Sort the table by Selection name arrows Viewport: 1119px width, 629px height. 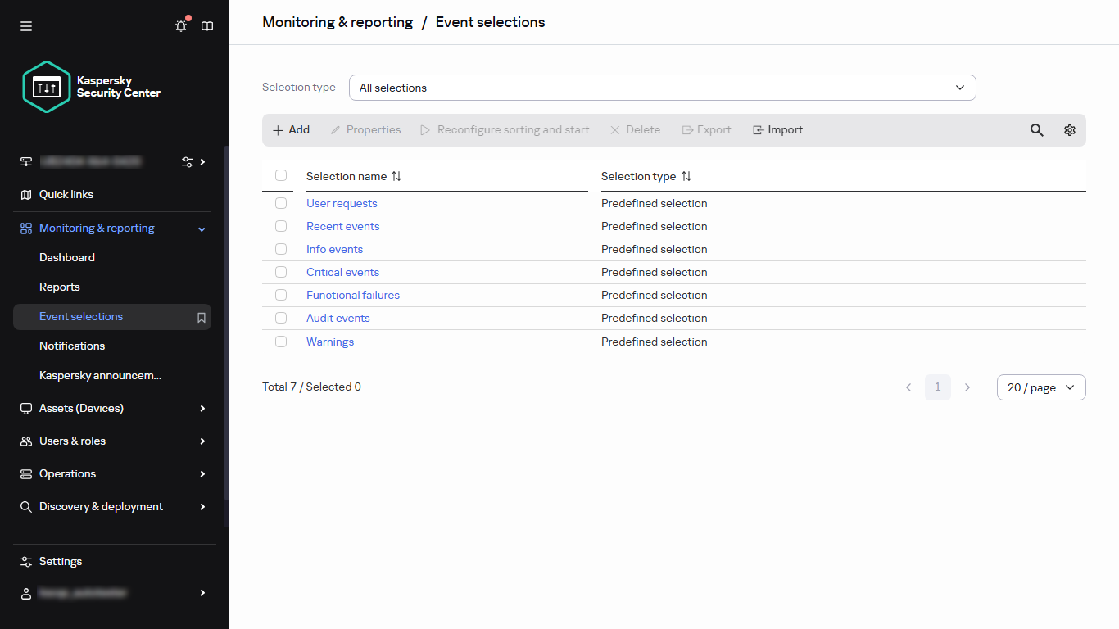tap(396, 176)
